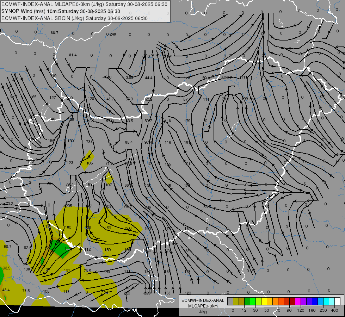The image size is (345, 317).
Task: Click the magenta legend swatch before the 120 tick
Action: [x=298, y=302]
